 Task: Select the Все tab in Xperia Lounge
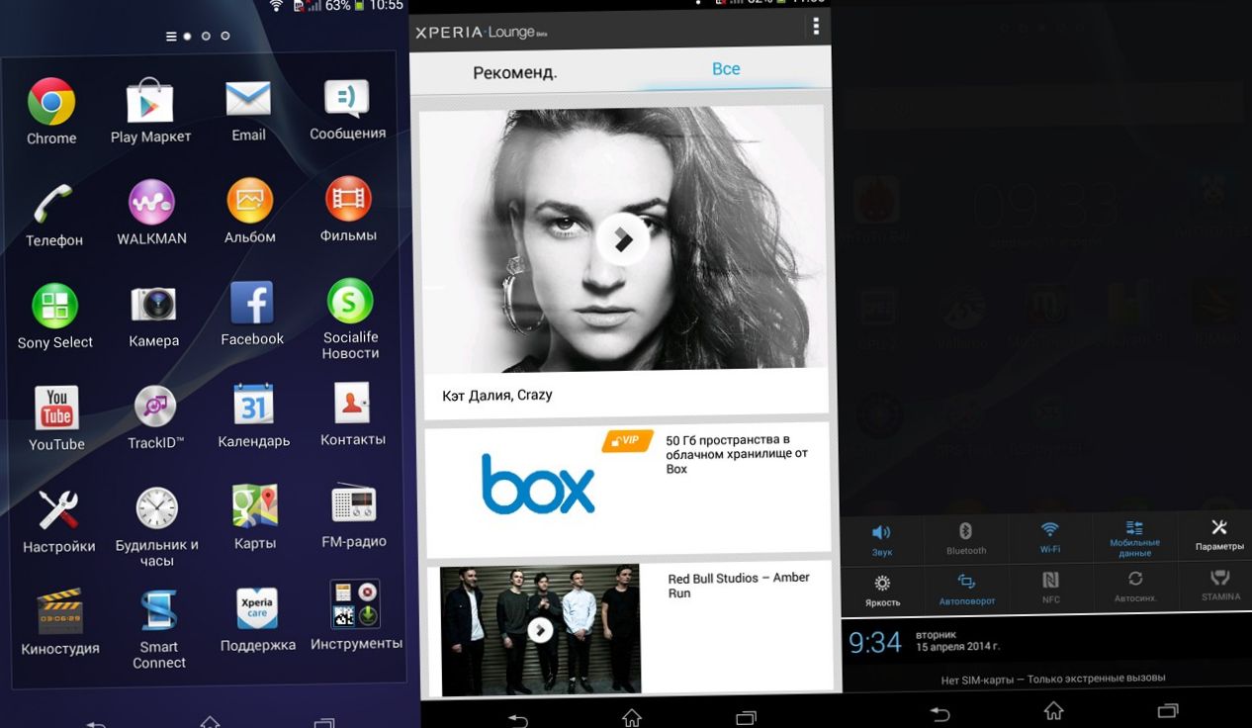point(726,68)
